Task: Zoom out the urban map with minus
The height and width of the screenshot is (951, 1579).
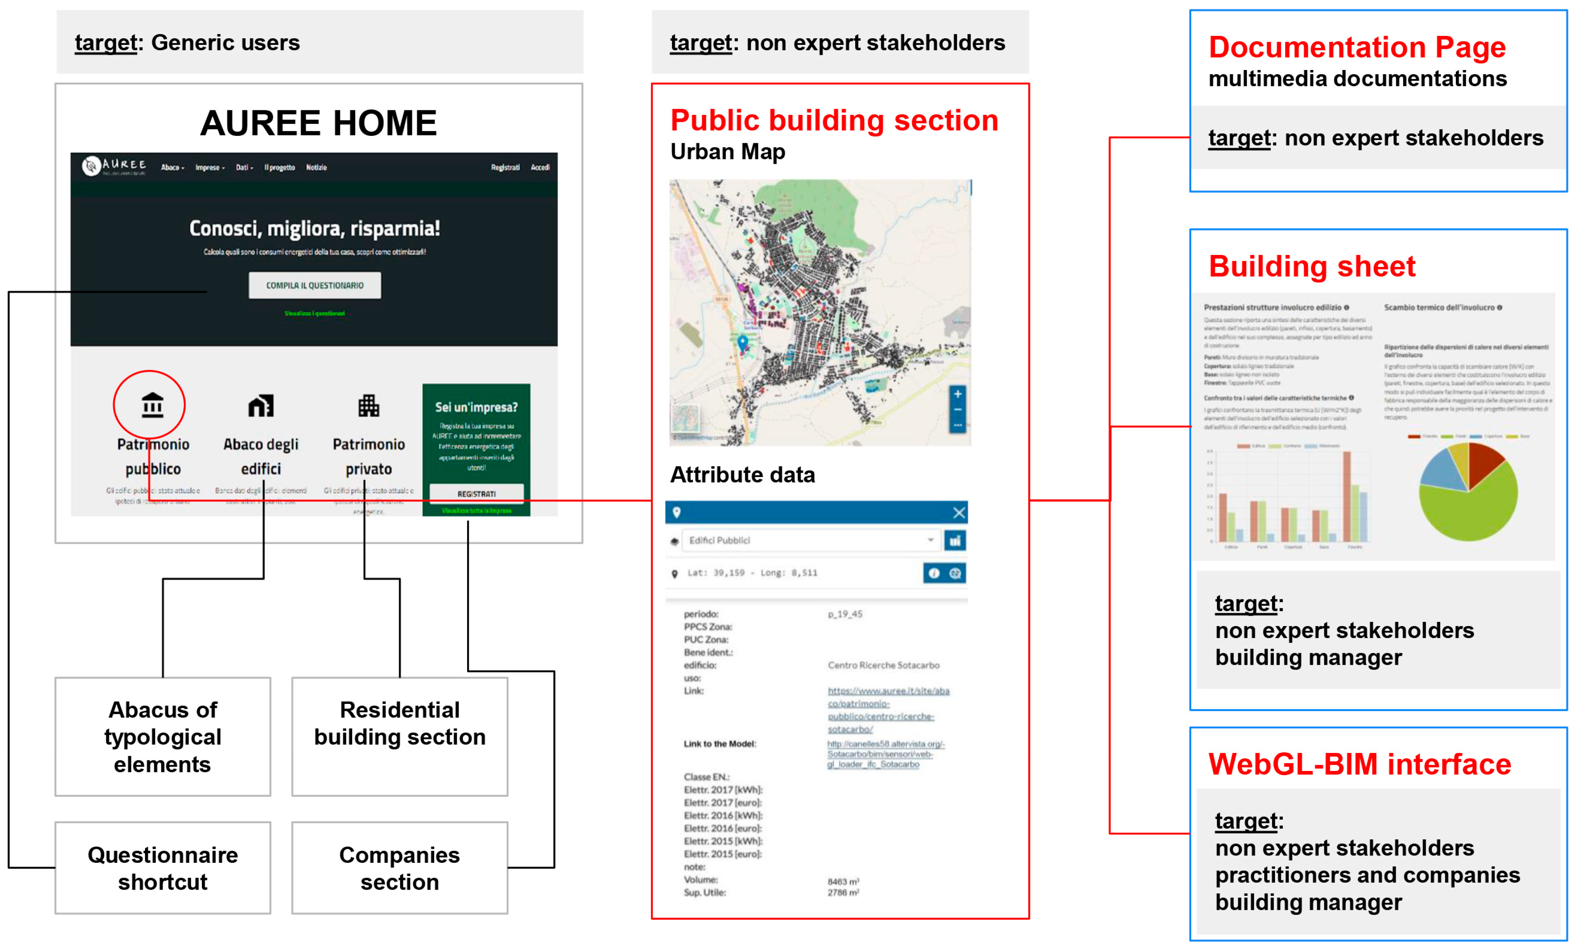Action: point(957,410)
